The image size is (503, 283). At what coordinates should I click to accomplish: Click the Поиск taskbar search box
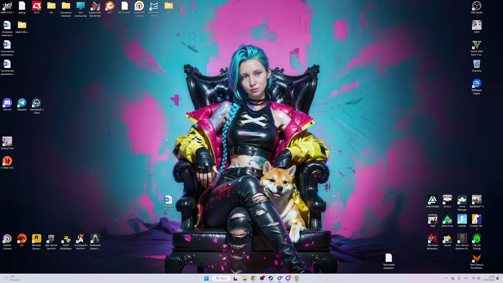(221, 278)
